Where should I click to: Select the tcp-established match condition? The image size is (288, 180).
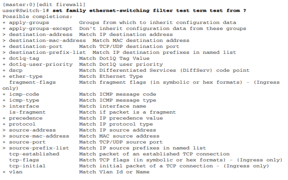point(34,154)
